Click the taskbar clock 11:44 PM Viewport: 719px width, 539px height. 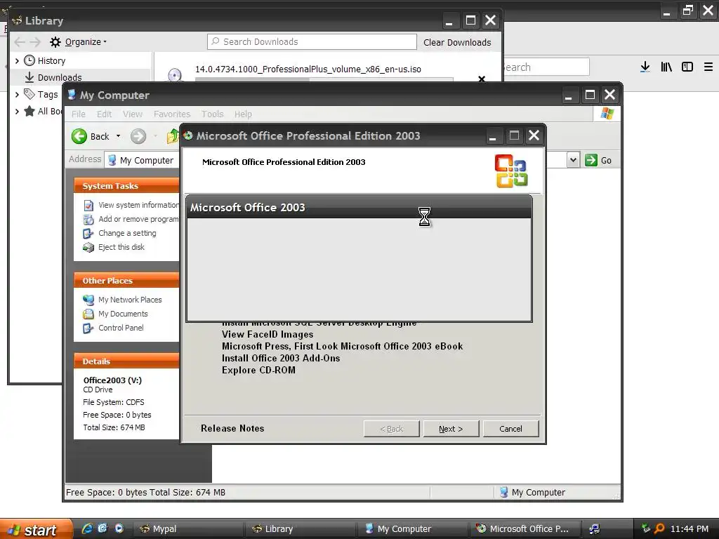point(690,529)
